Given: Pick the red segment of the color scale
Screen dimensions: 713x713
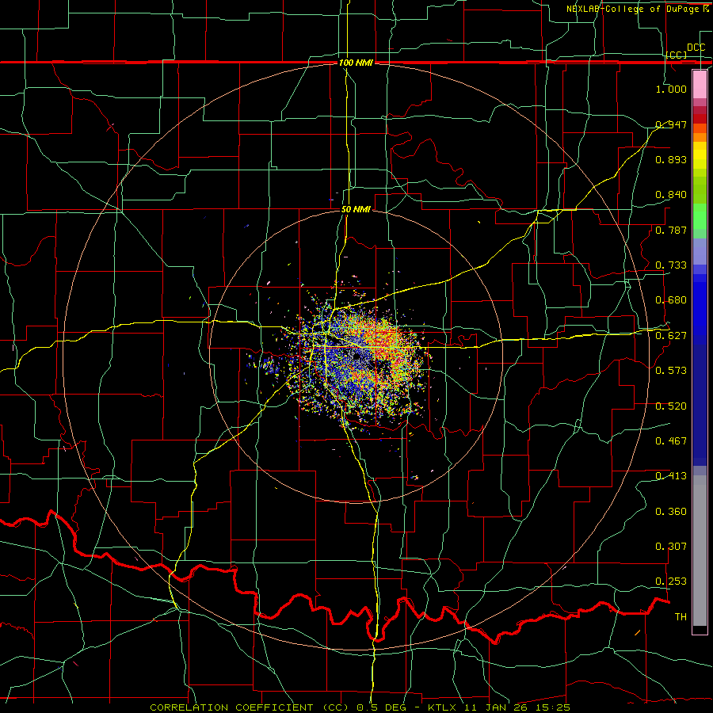Looking at the screenshot, I should [700, 119].
